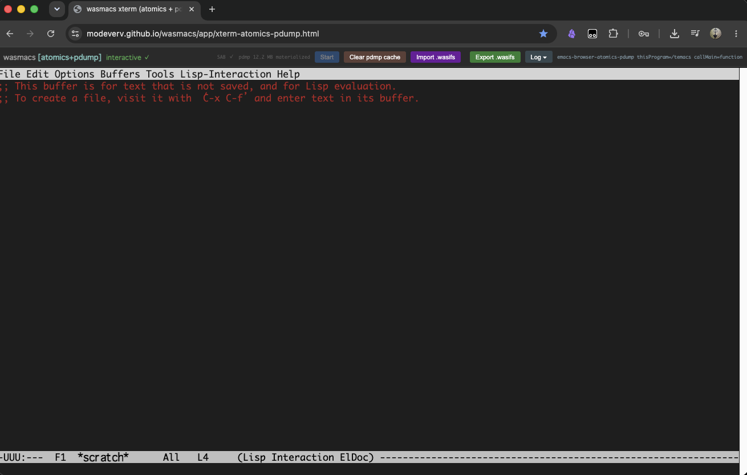Click the "interactive ✓" status text
747x475 pixels.
point(128,58)
